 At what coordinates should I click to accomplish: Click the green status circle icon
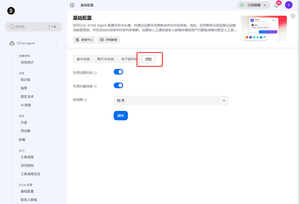coord(242,5)
